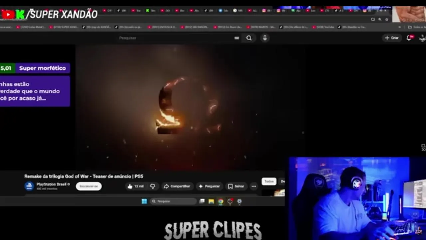
Task: Click the zoom magnifier icon in address bar
Action: 380,19
